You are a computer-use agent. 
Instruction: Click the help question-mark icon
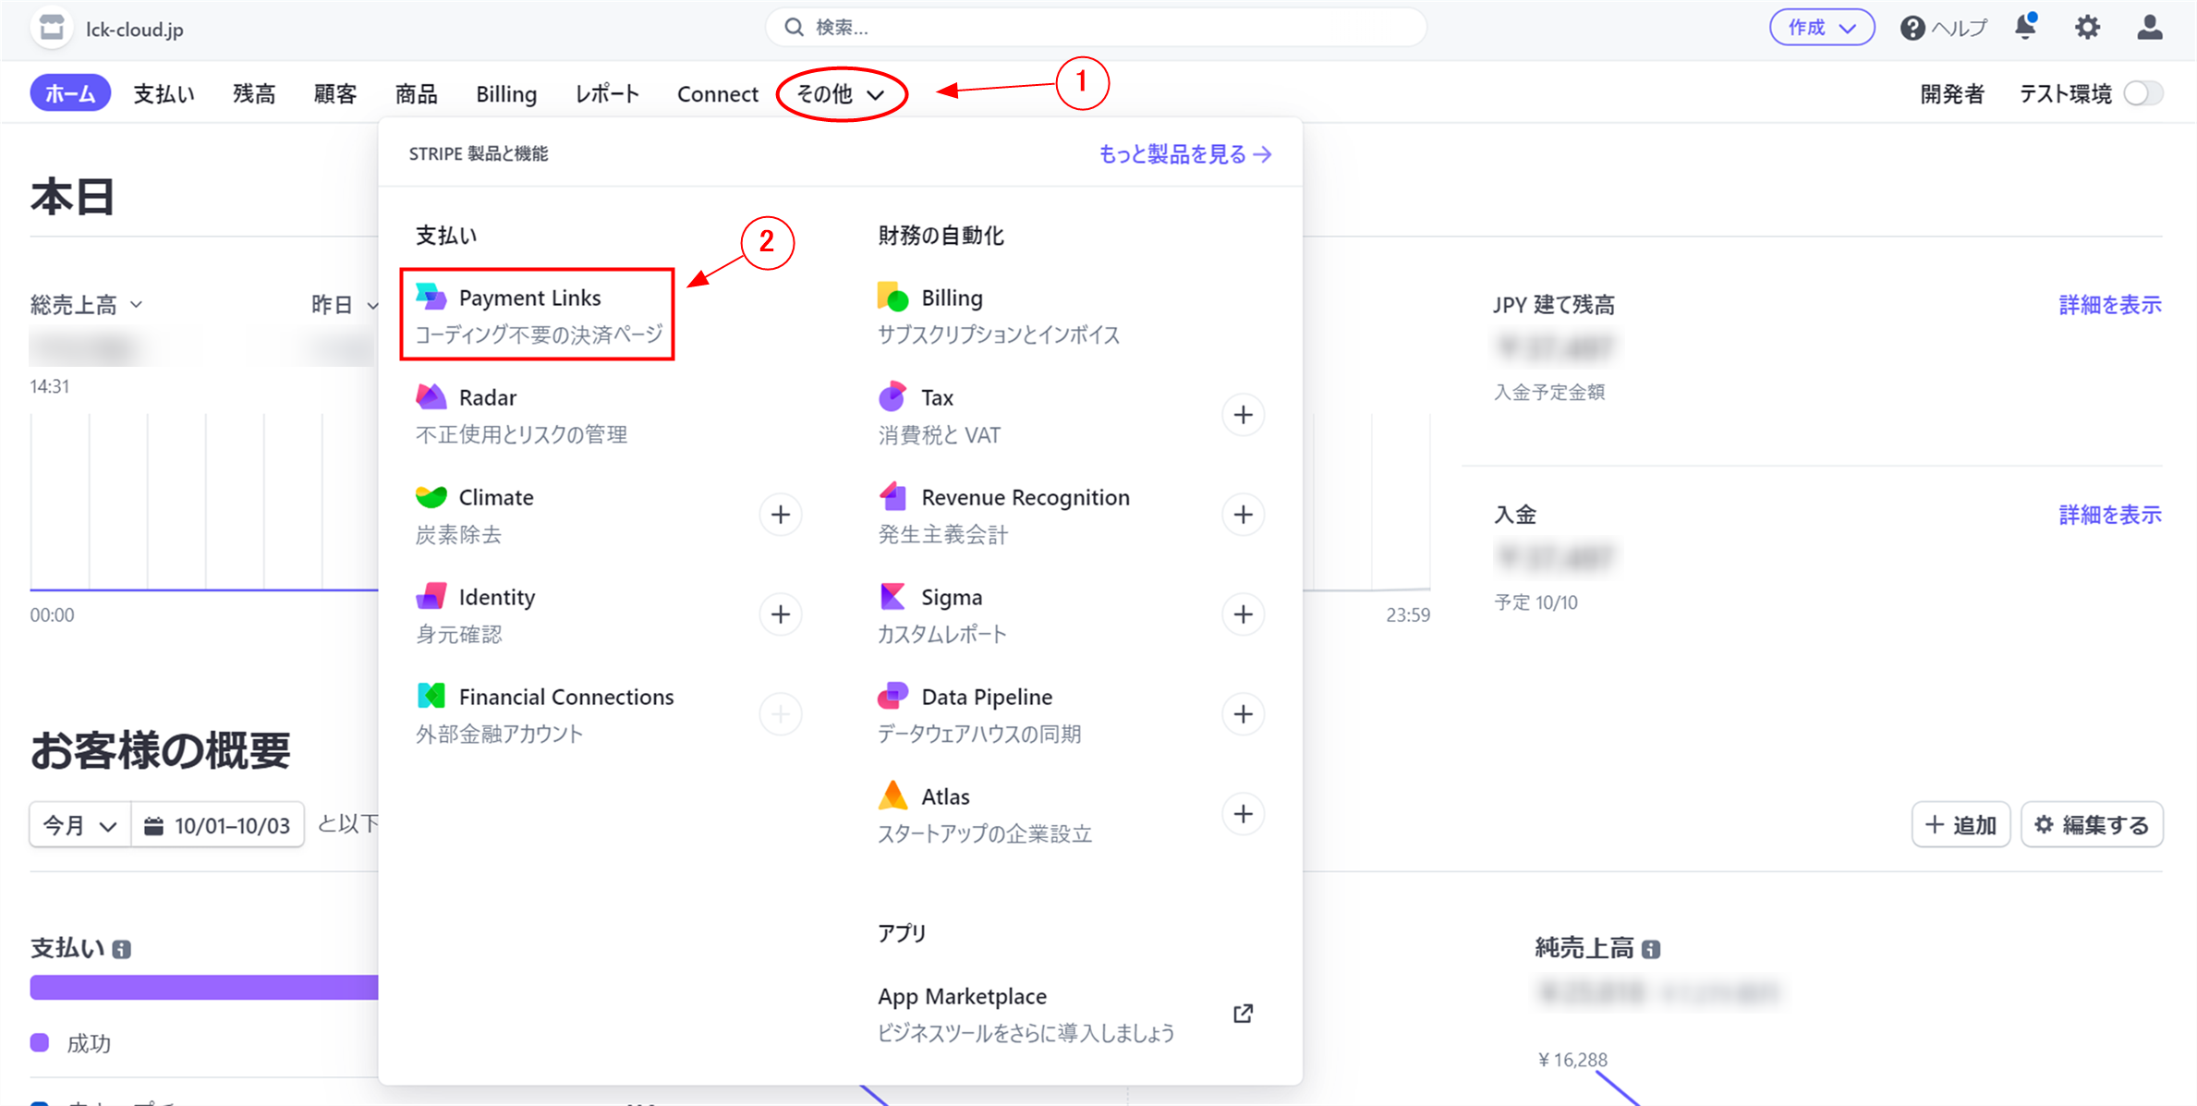[1912, 29]
